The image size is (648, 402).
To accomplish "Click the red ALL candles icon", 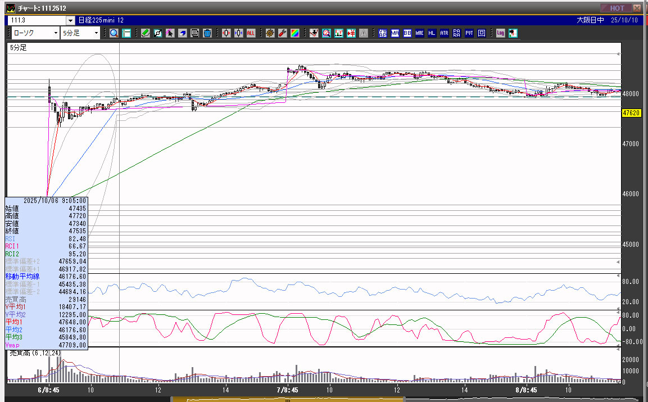I will click(x=251, y=33).
